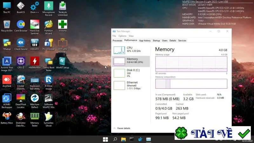This screenshot has height=143, width=254.
Task: Select CPU in the performance sidebar
Action: pyautogui.click(x=131, y=50)
